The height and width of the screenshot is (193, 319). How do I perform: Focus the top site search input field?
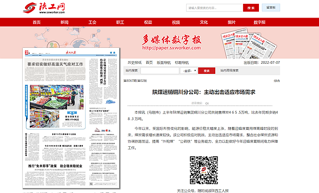point(214,8)
